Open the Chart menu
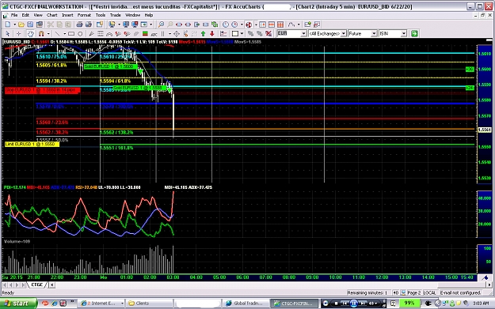 (52, 15)
